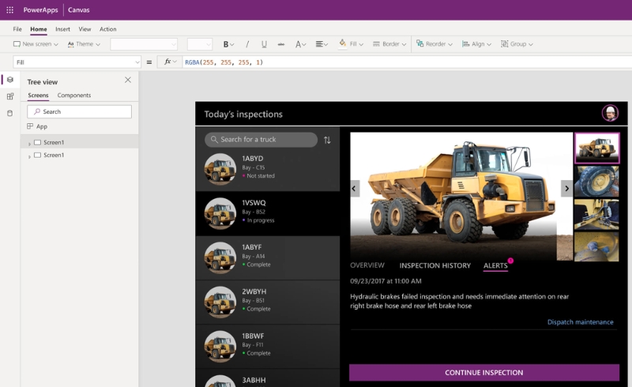Switch to the Screens tab
The image size is (632, 387).
[x=38, y=95]
